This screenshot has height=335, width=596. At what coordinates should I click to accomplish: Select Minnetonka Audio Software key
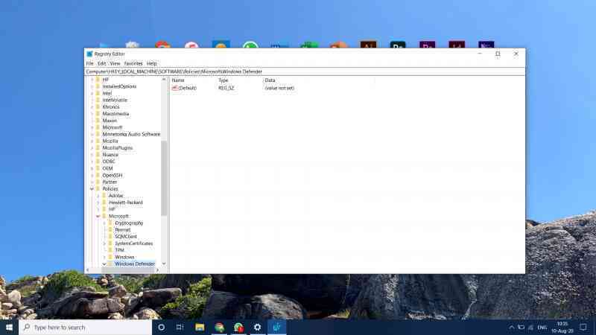[x=131, y=135]
